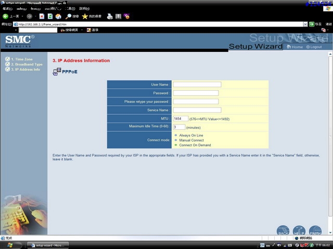This screenshot has width=333, height=249.
Task: Select Connect On Demand mode
Action: [176, 145]
